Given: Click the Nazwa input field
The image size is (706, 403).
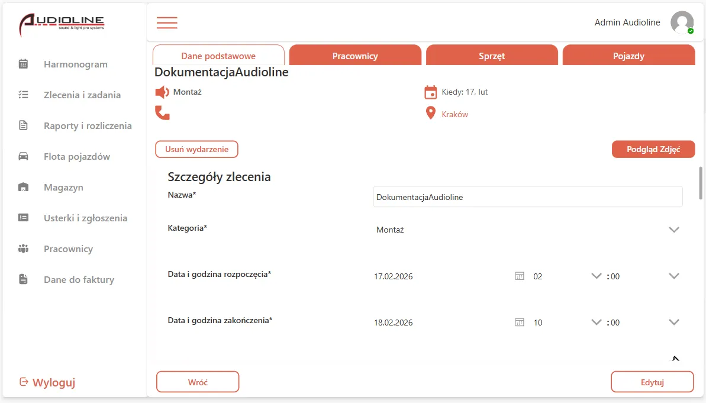Looking at the screenshot, I should pos(528,197).
